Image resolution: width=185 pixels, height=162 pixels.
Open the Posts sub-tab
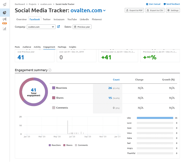(17, 47)
